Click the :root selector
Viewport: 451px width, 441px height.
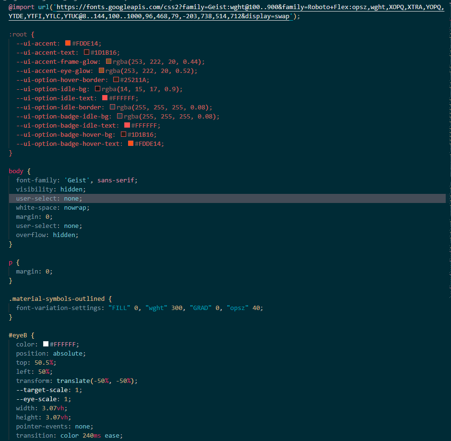pyautogui.click(x=18, y=35)
